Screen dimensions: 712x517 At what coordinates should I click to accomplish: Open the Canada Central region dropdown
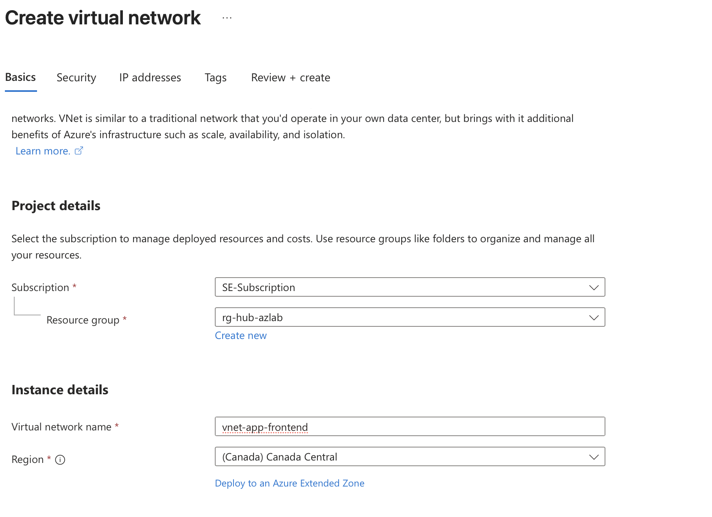[x=410, y=456]
